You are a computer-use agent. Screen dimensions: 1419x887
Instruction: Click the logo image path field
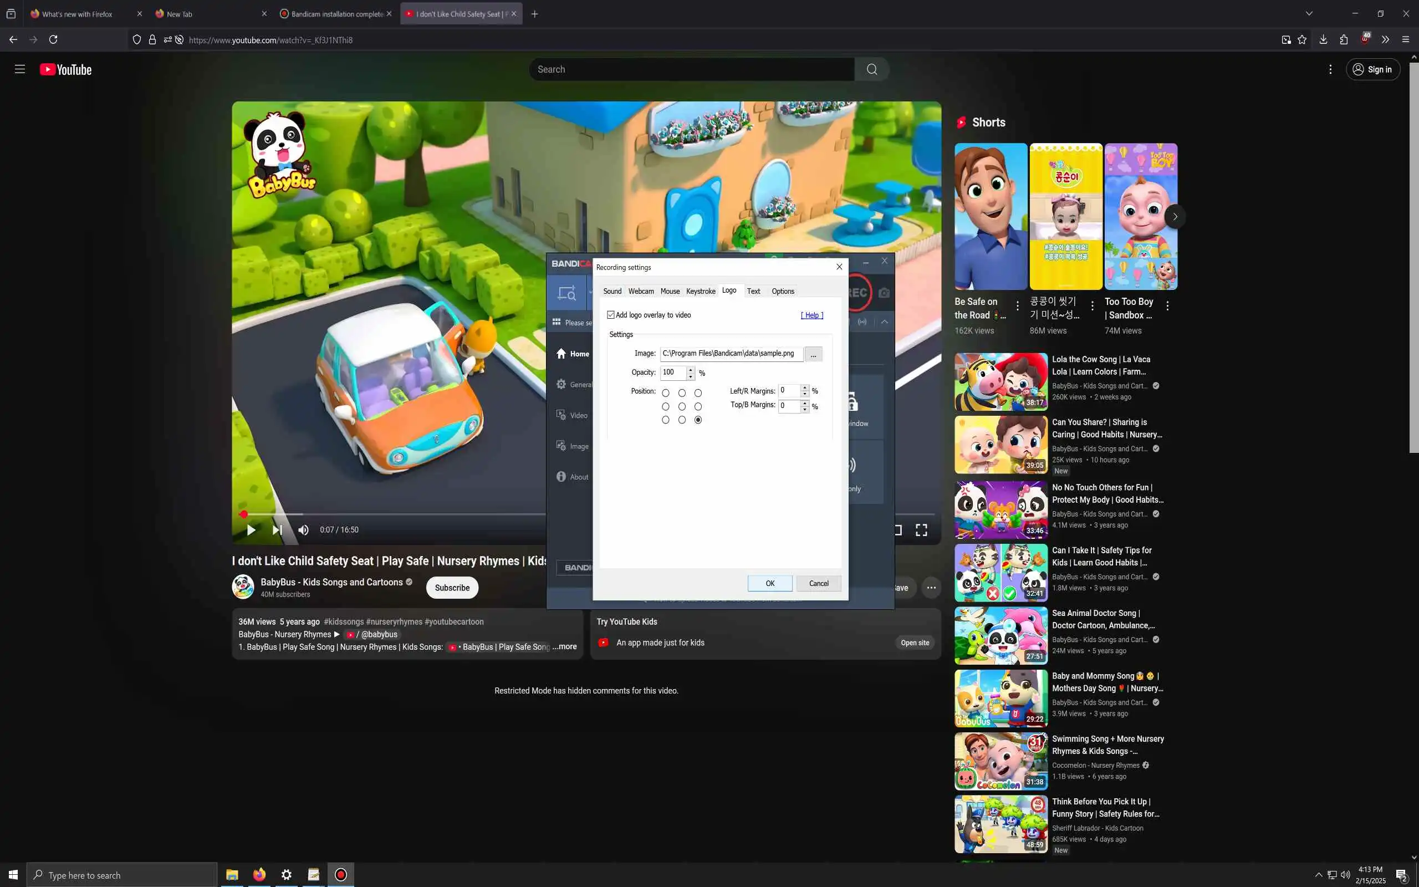731,353
